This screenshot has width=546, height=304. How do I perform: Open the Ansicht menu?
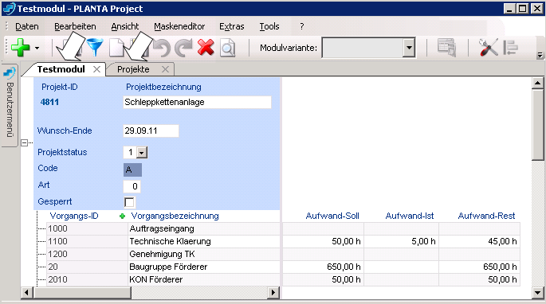click(x=125, y=26)
